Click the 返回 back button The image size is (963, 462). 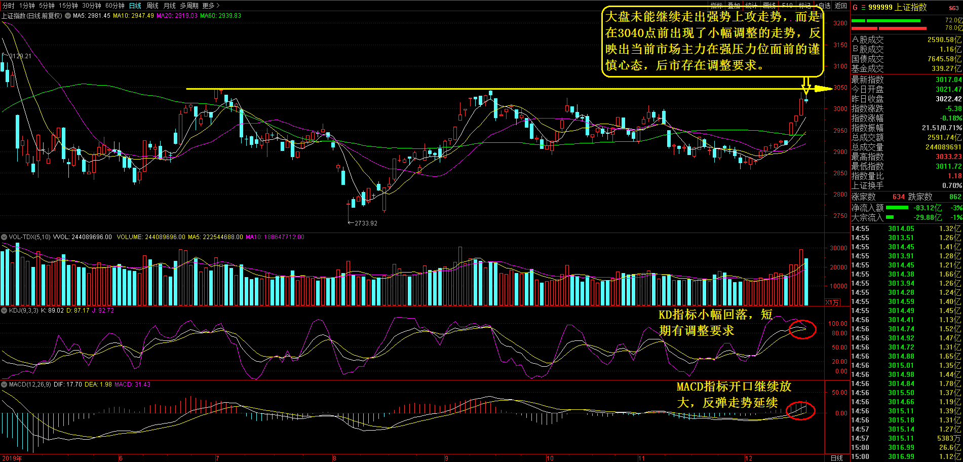[x=841, y=6]
